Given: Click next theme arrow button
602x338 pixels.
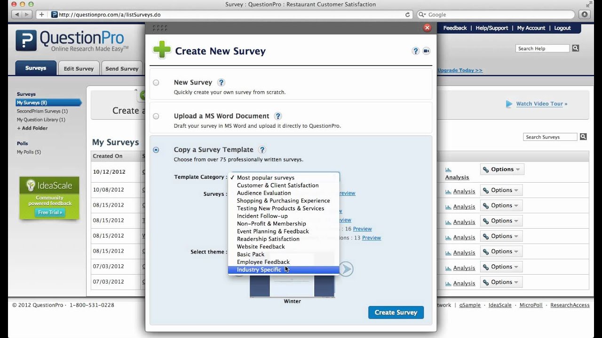Looking at the screenshot, I should (346, 269).
